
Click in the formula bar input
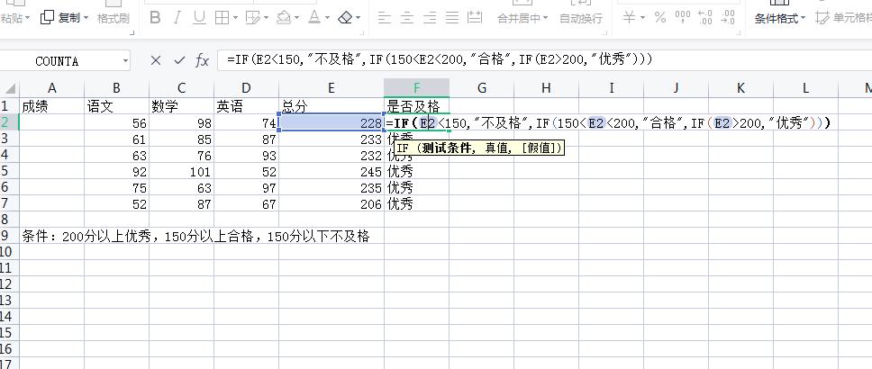544,60
